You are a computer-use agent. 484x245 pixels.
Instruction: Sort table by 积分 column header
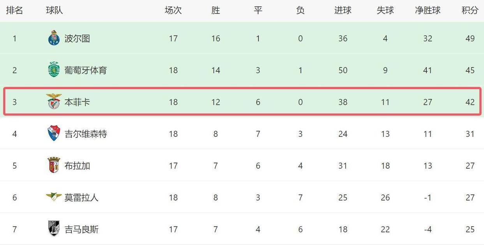pyautogui.click(x=470, y=11)
